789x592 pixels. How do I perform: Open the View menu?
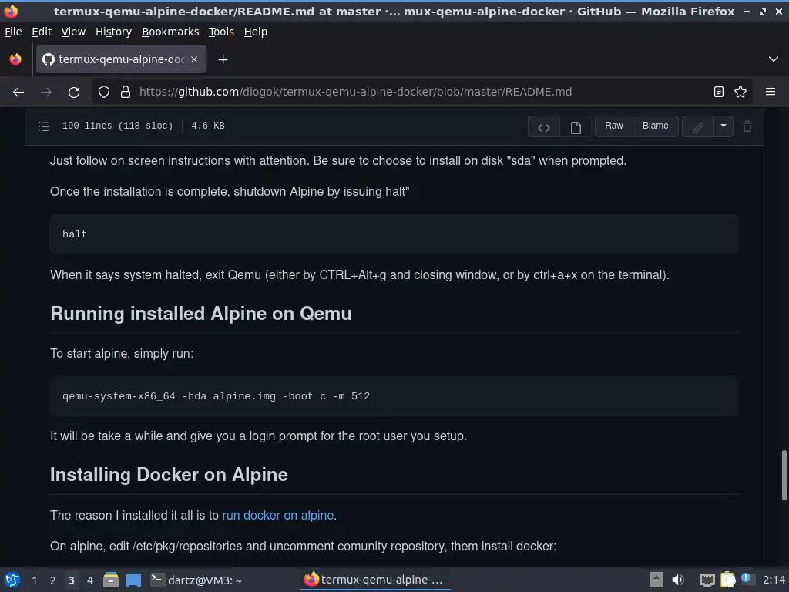point(73,32)
